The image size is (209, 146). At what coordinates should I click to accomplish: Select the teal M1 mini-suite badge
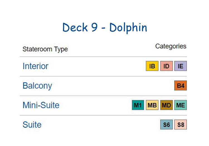(138, 105)
